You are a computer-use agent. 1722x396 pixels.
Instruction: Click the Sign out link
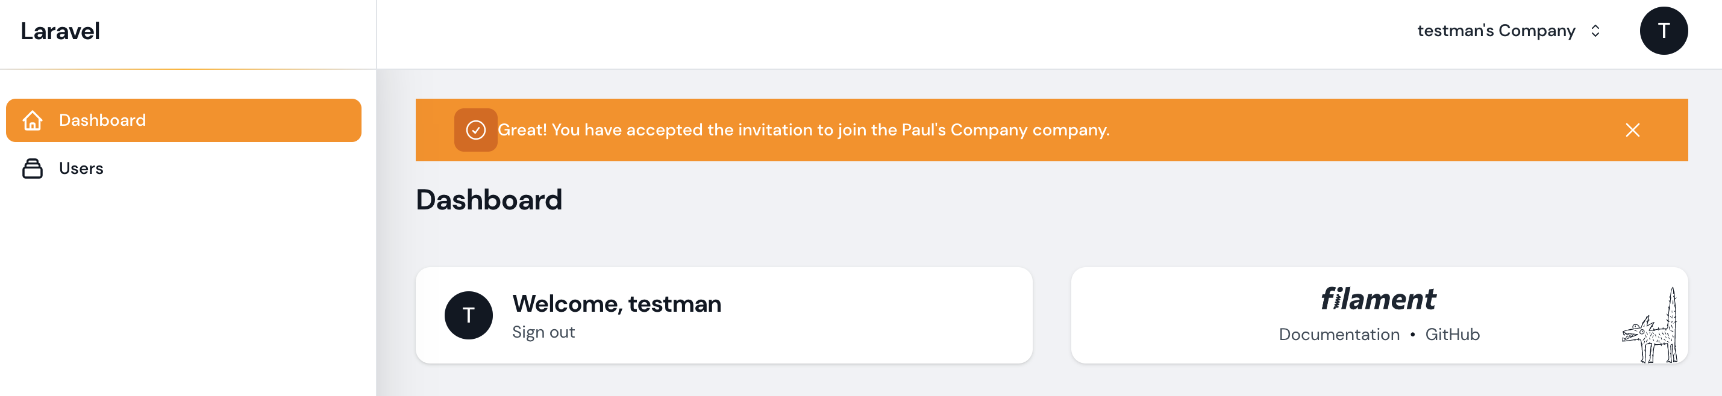coord(543,333)
